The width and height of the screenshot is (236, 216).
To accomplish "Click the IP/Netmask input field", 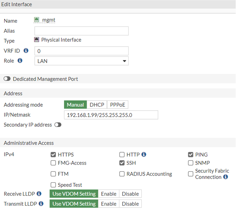I will [111, 115].
